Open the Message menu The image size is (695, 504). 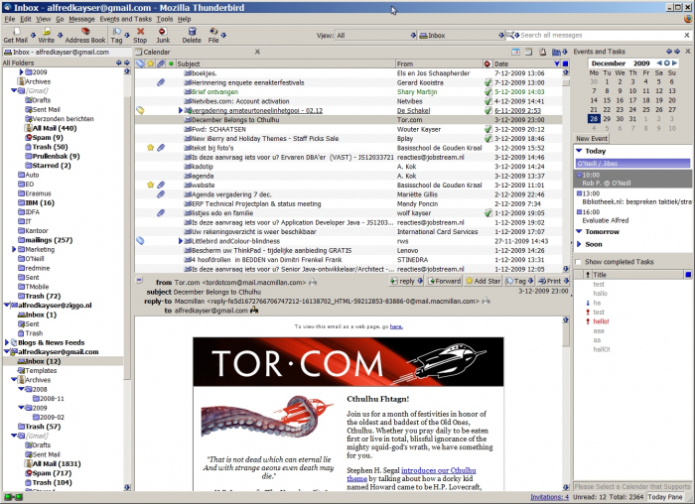[x=81, y=19]
